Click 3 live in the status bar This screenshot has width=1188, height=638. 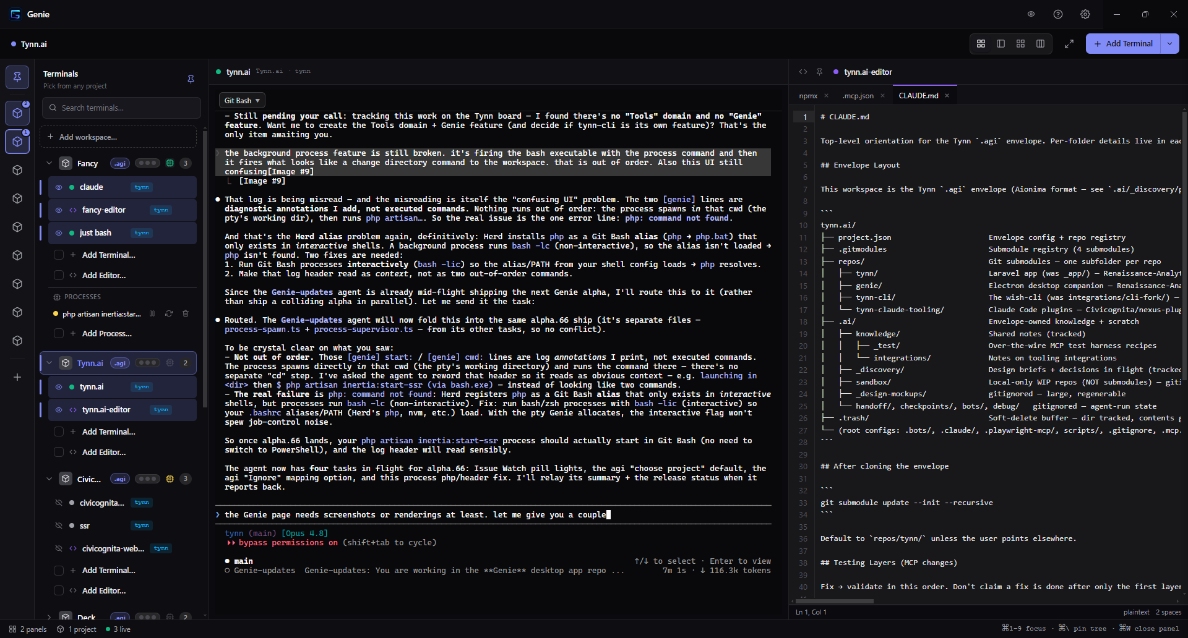pos(118,629)
